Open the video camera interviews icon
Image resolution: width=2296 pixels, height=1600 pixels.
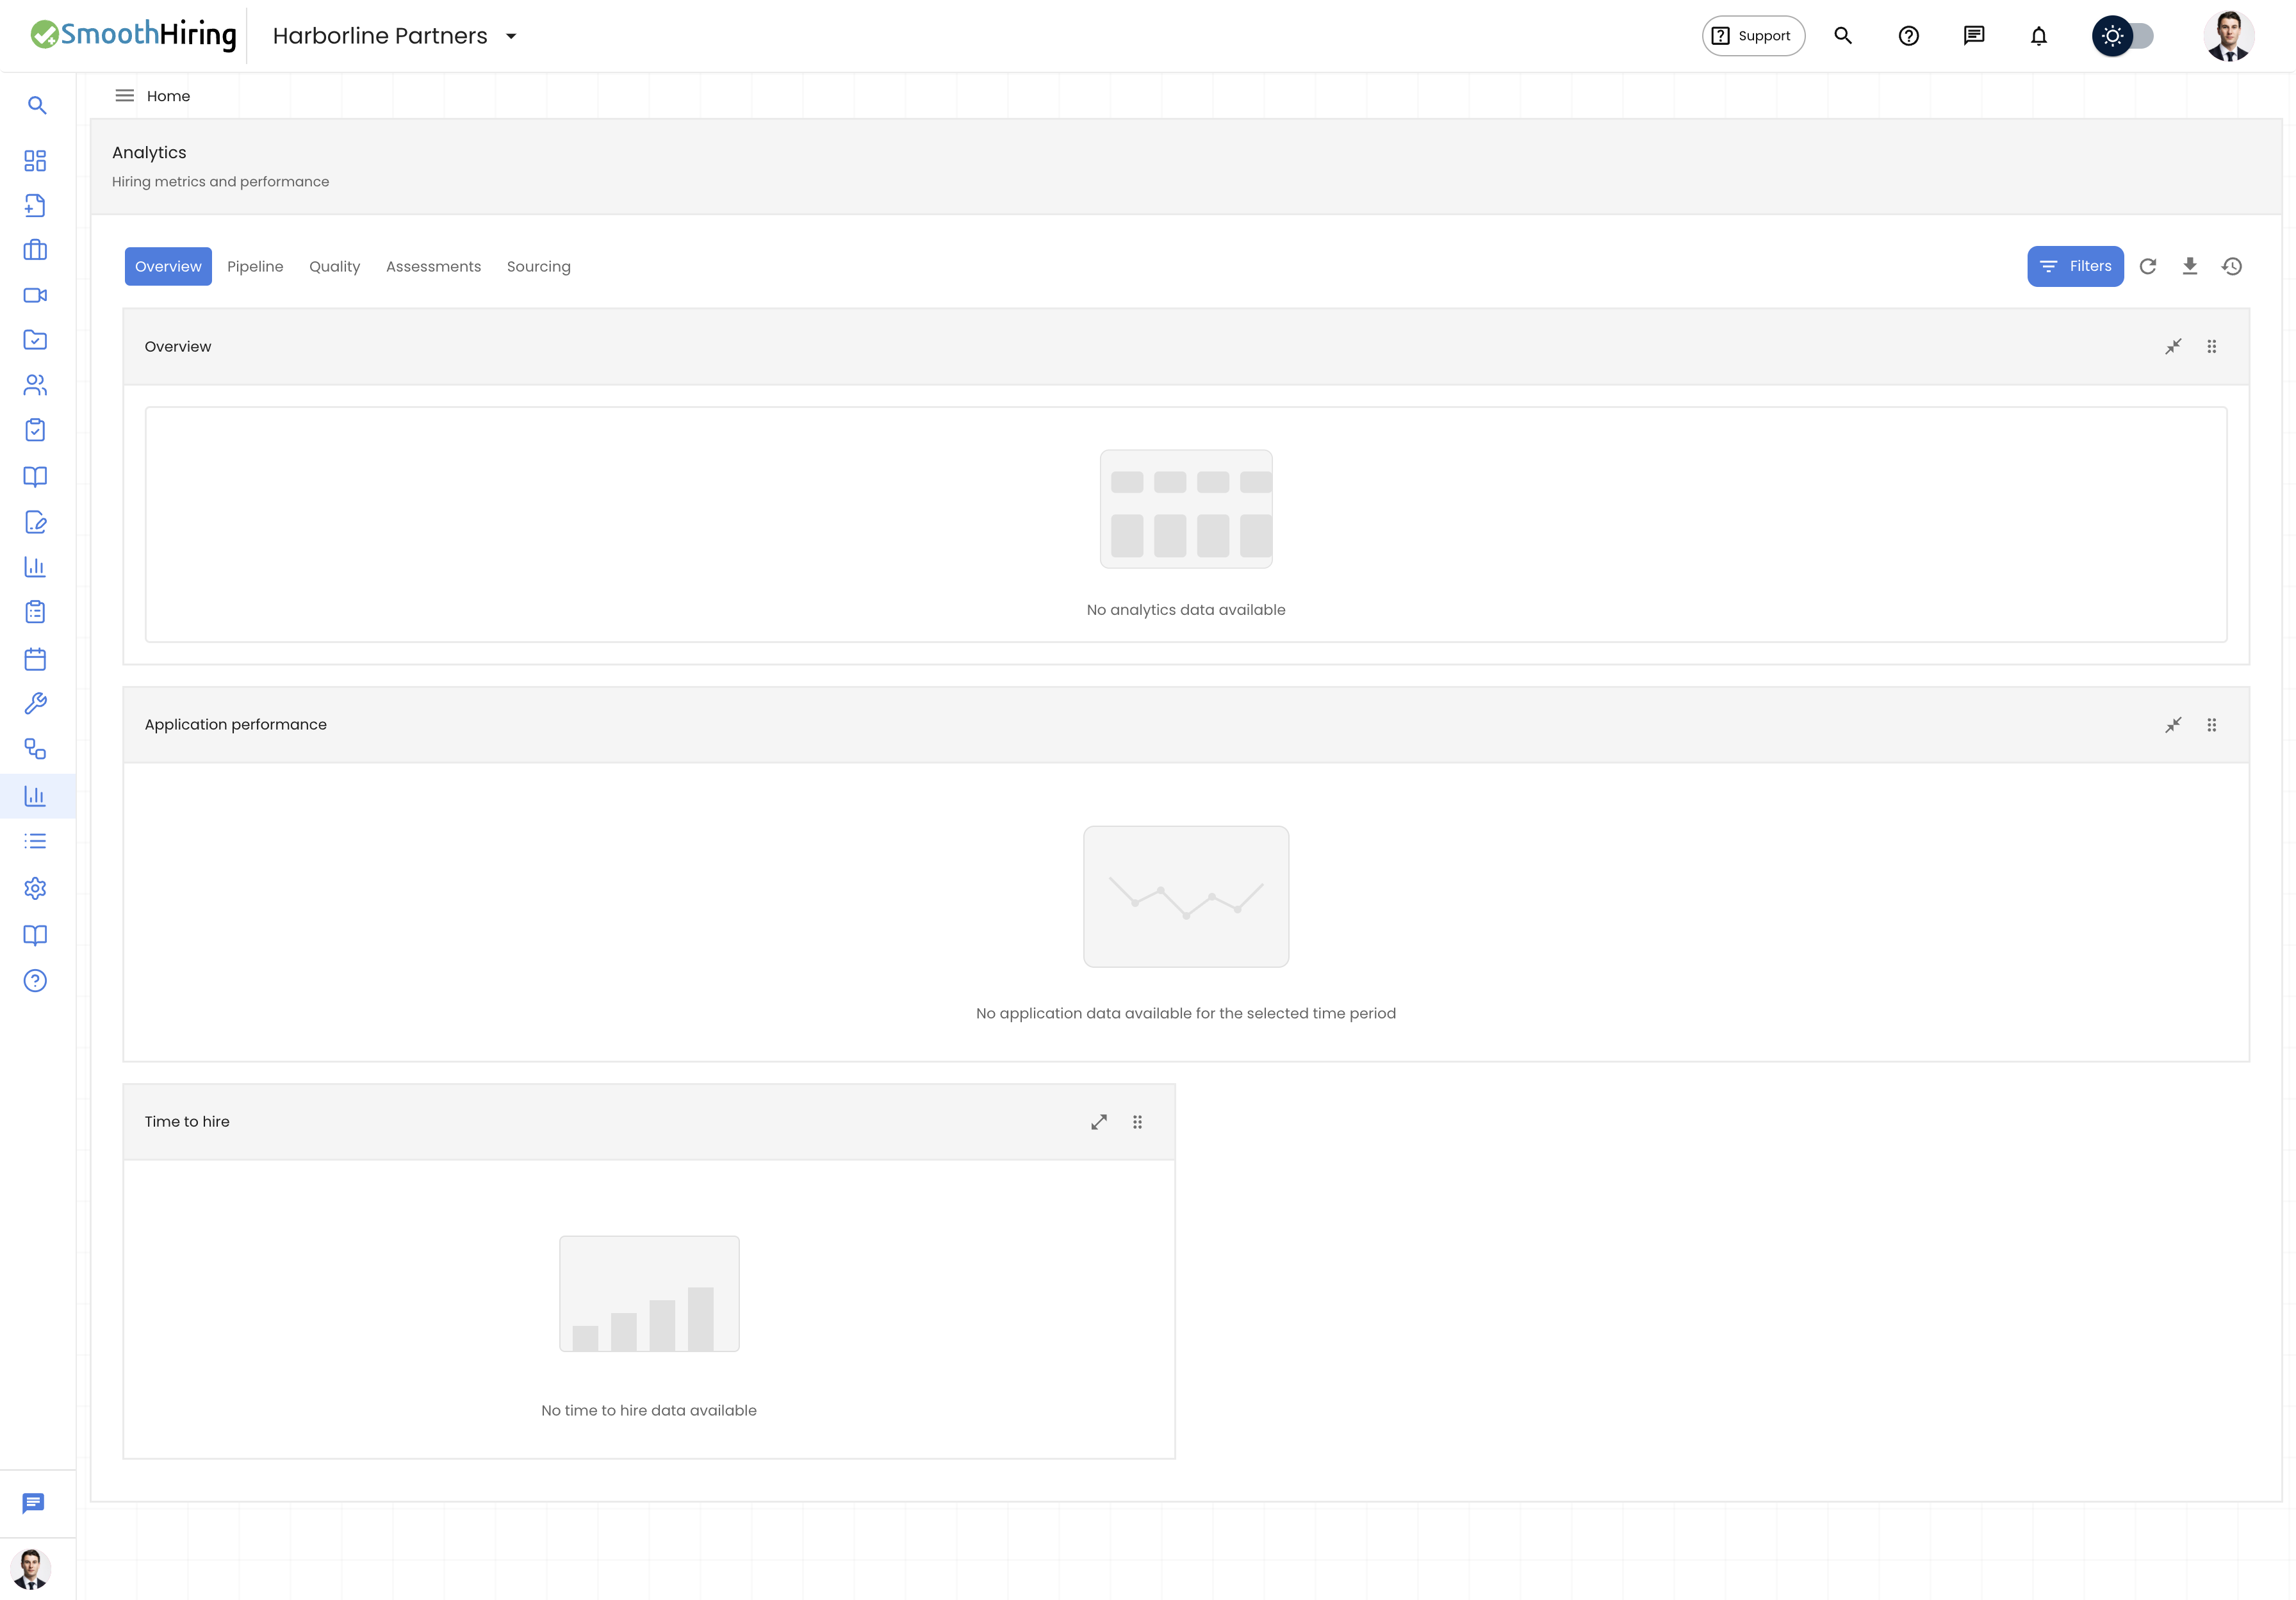pos(35,295)
